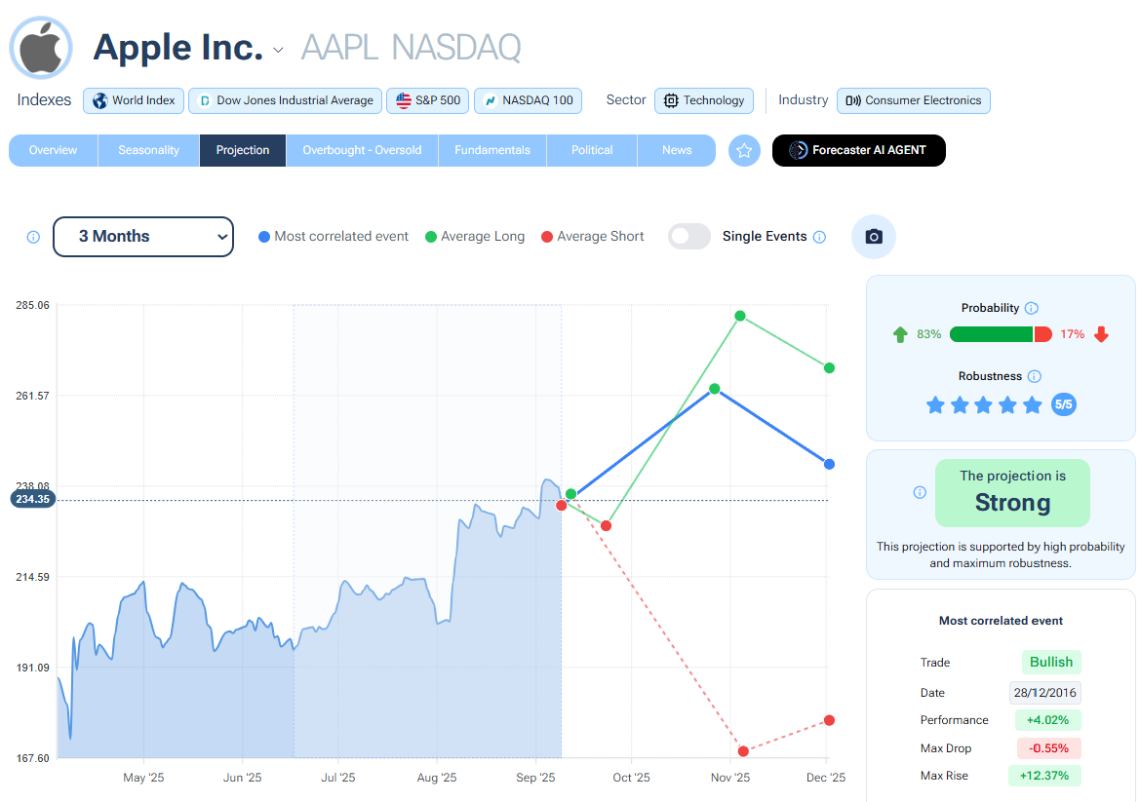The image size is (1140, 802).
Task: Click the info icon beside projection Strong box
Action: click(920, 492)
